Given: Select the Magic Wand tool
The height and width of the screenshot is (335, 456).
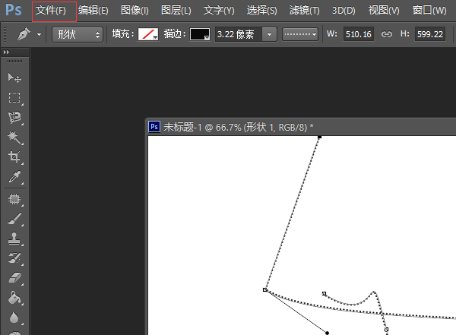Looking at the screenshot, I should pyautogui.click(x=14, y=137).
